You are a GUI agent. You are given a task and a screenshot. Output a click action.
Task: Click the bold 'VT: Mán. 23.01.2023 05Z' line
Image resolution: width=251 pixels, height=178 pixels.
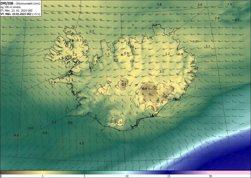(16, 14)
